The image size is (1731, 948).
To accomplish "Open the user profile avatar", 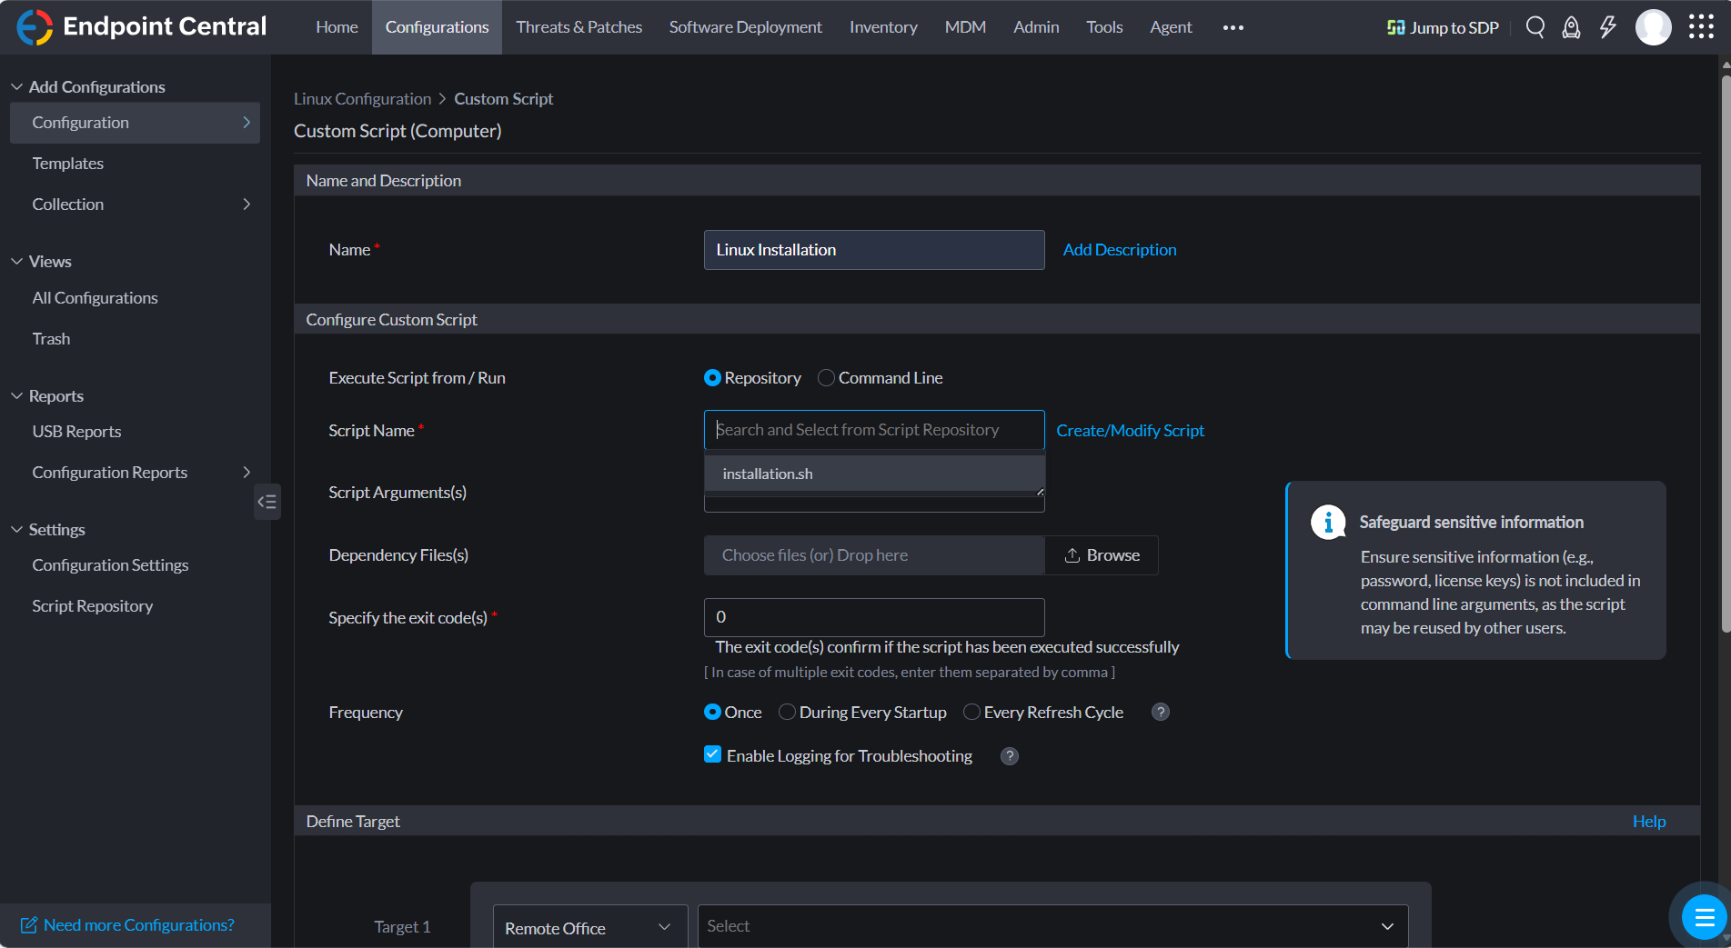I will pyautogui.click(x=1653, y=27).
